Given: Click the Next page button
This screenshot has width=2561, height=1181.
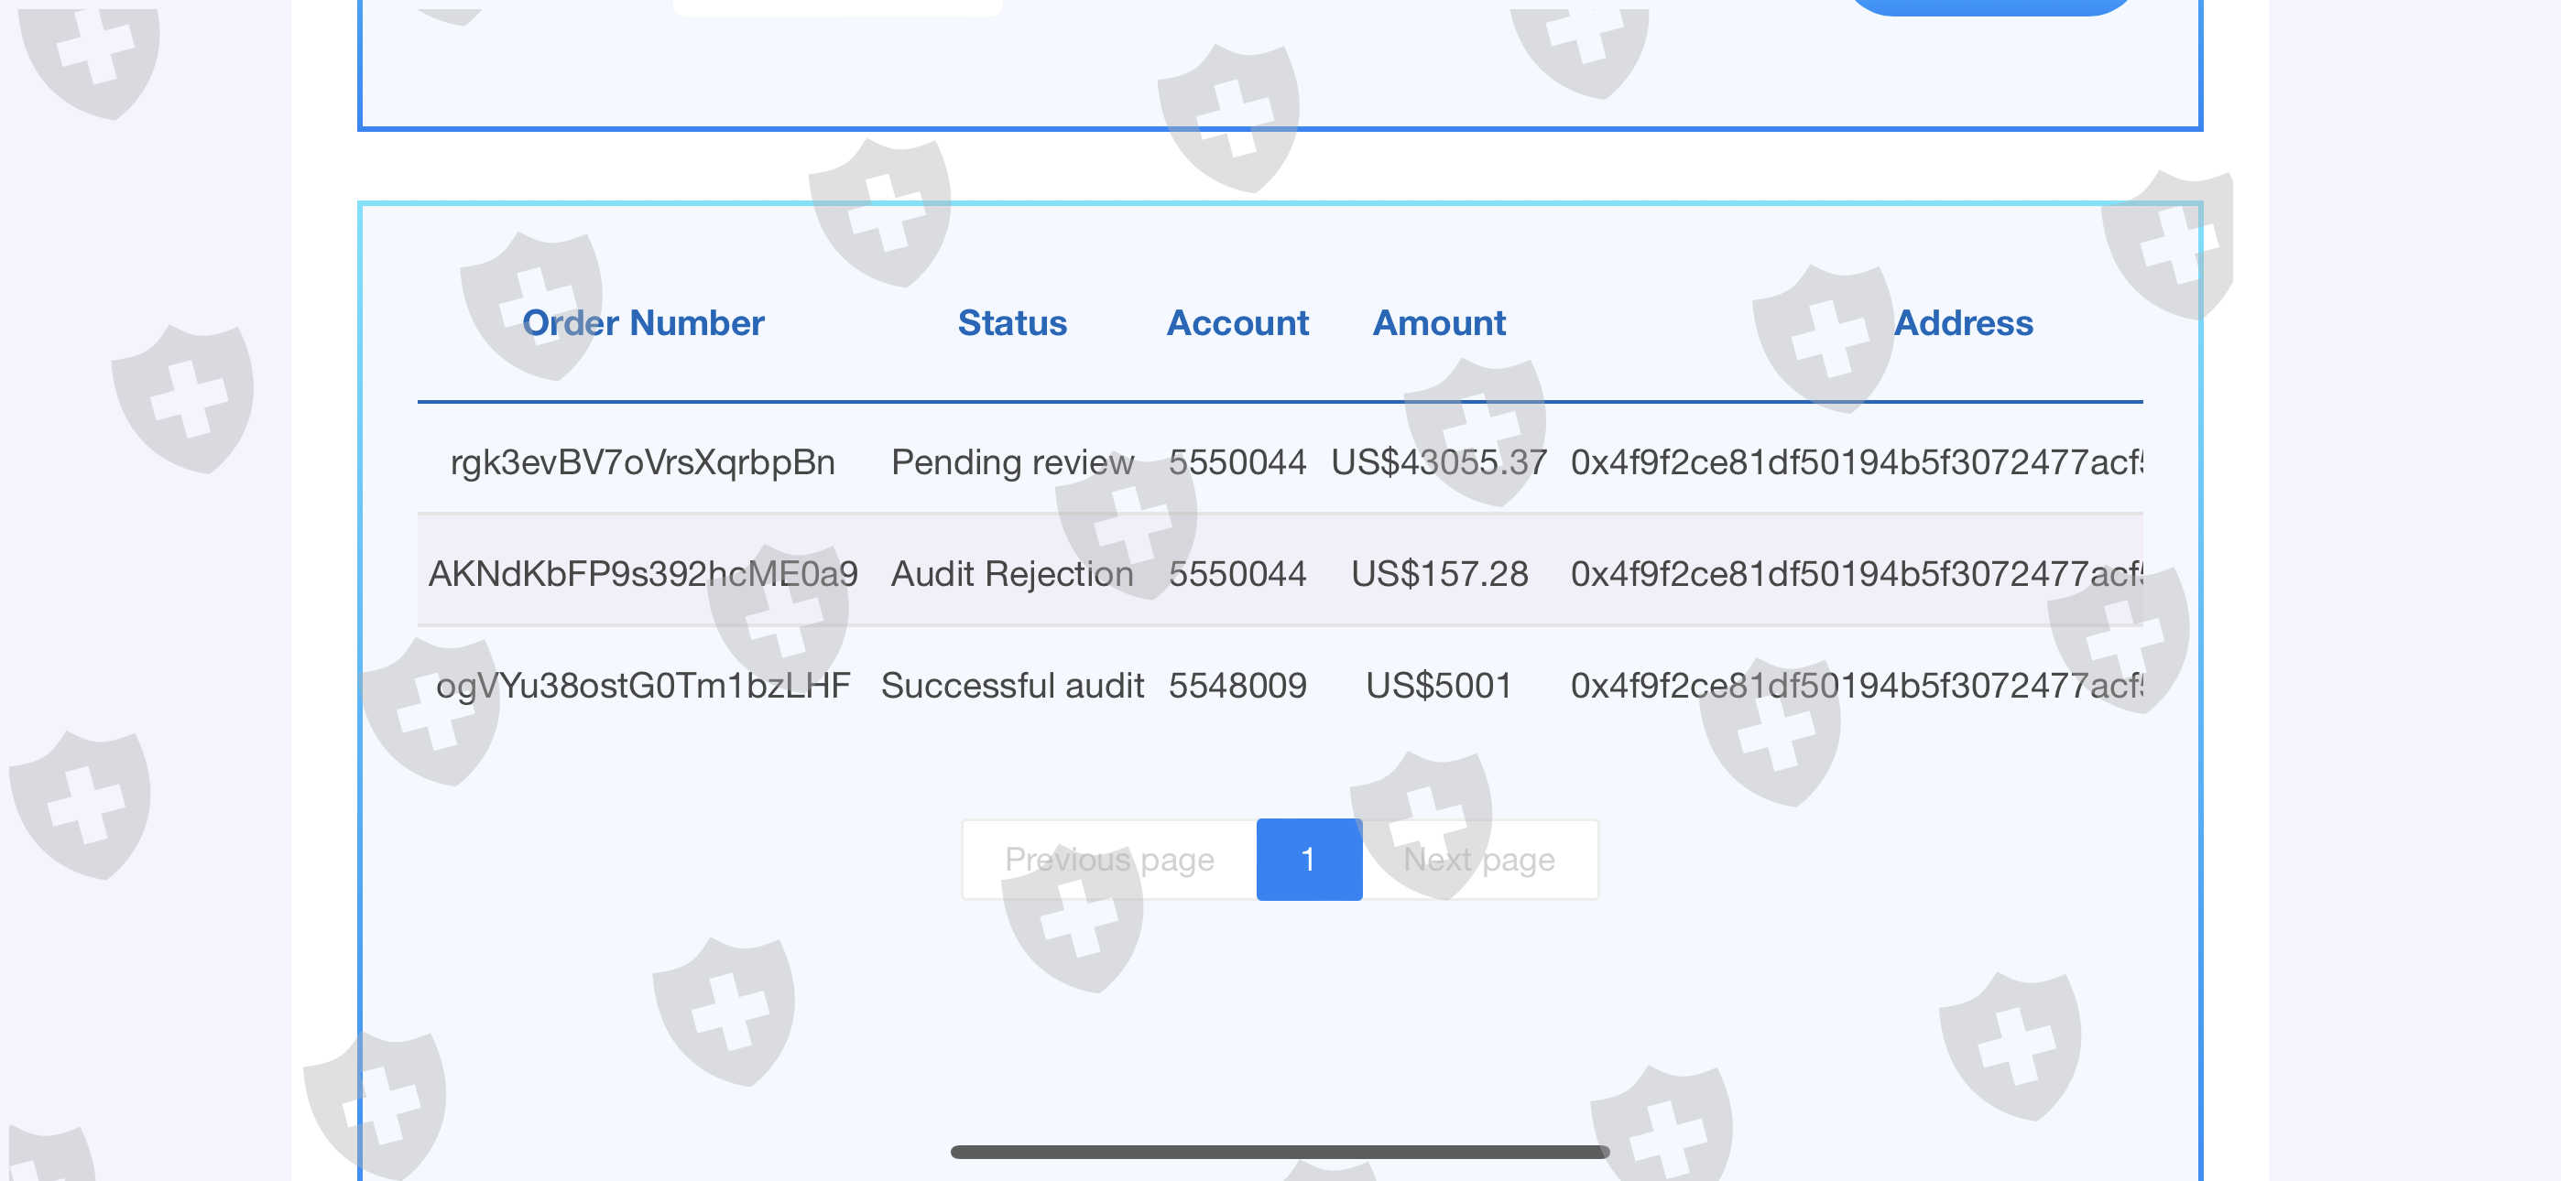Looking at the screenshot, I should tap(1478, 859).
